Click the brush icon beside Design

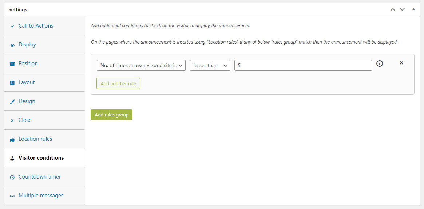[x=12, y=101]
